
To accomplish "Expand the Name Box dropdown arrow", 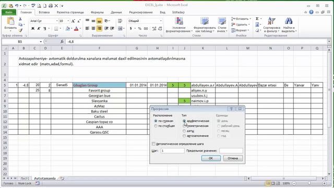I will point(41,42).
